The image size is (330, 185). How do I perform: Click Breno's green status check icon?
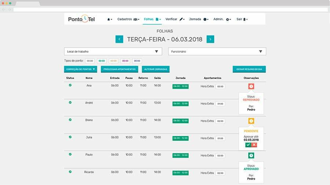[70, 120]
